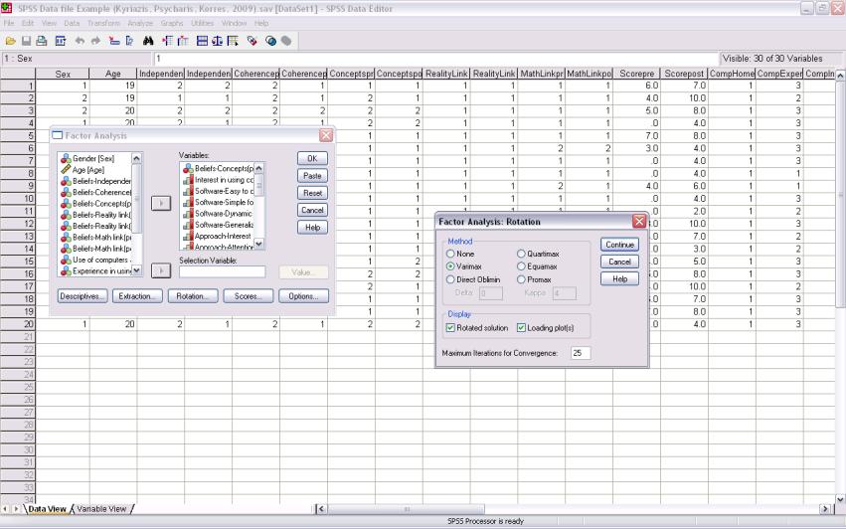Click the Weight Cases scale icon
The height and width of the screenshot is (529, 846).
pos(218,41)
